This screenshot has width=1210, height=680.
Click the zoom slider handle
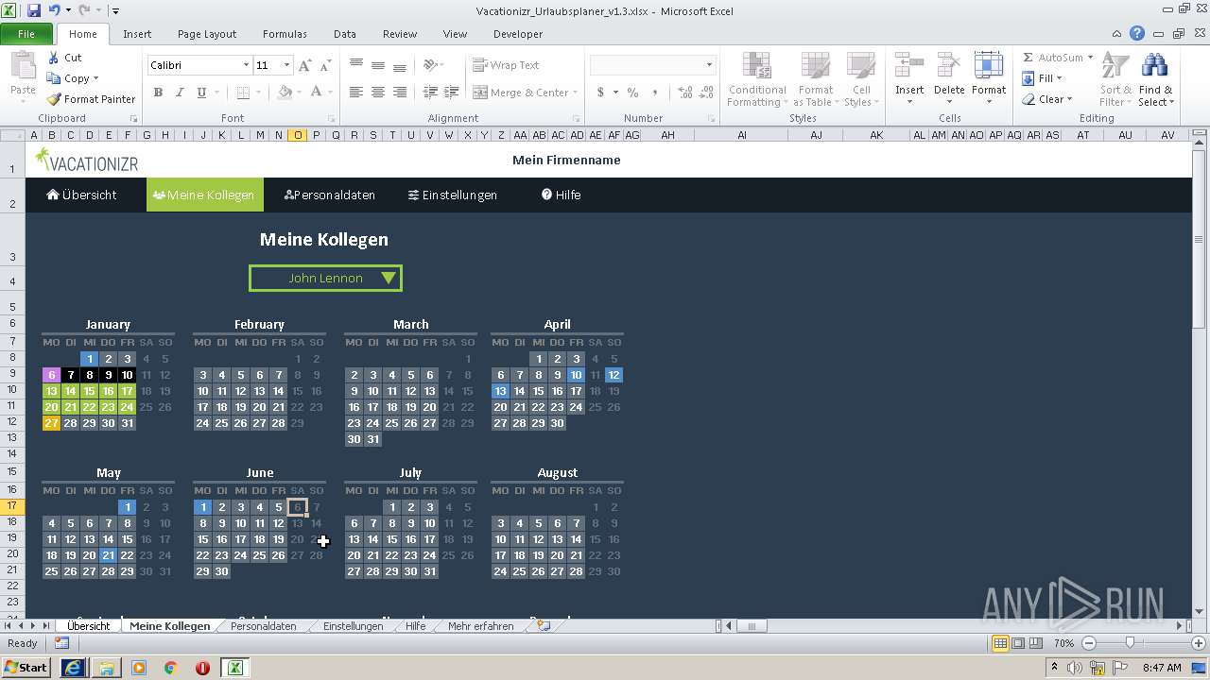point(1130,643)
